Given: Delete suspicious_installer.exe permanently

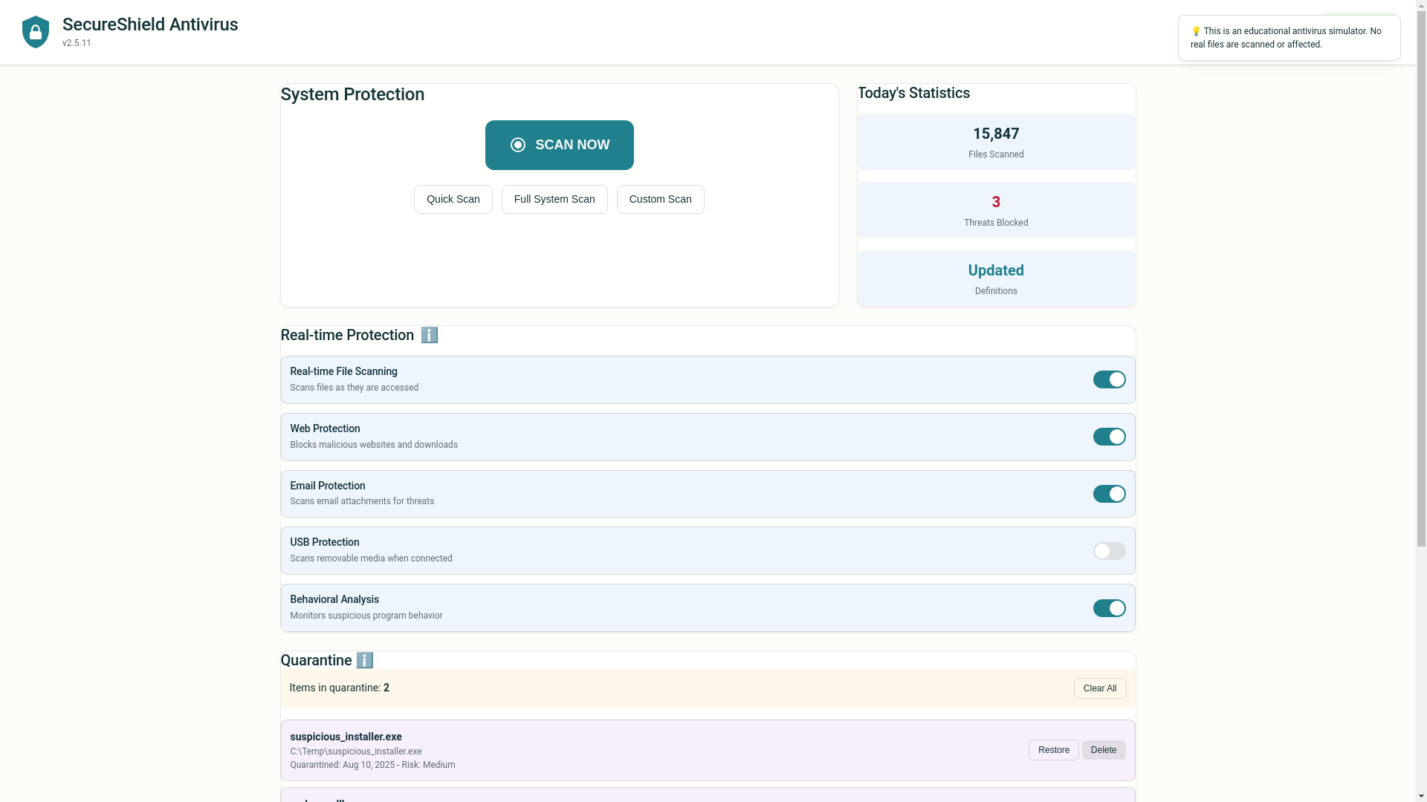Looking at the screenshot, I should (x=1104, y=750).
